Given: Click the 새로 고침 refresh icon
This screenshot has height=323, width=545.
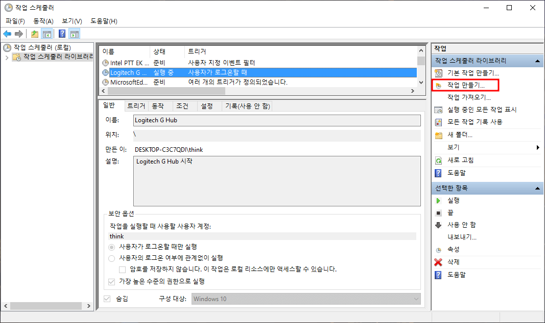Looking at the screenshot, I should pos(439,160).
